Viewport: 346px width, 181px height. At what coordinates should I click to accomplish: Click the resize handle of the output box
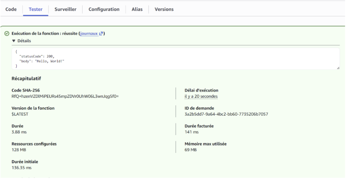click(x=338, y=68)
